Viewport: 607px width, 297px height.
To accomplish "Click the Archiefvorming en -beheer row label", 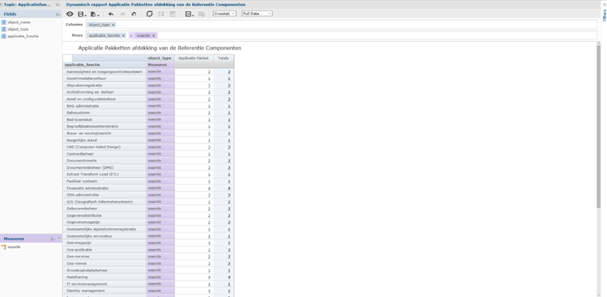I will (90, 92).
